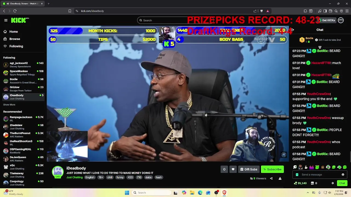Image resolution: width=351 pixels, height=197 pixels.
Task: Open Windows Start menu
Action: pyautogui.click(x=127, y=193)
